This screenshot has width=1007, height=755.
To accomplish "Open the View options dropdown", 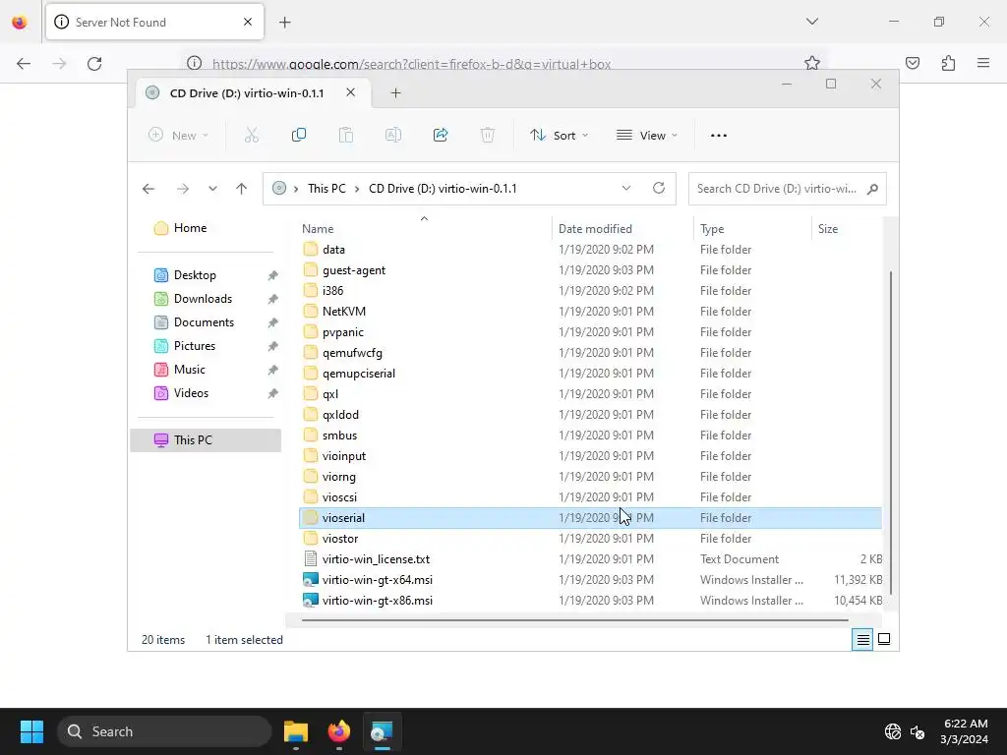I will point(647,136).
